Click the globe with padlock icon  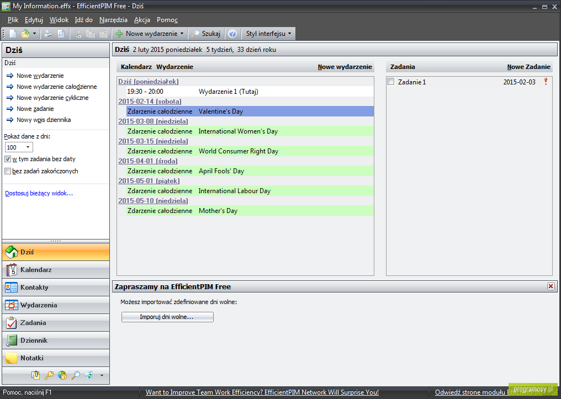coord(62,375)
